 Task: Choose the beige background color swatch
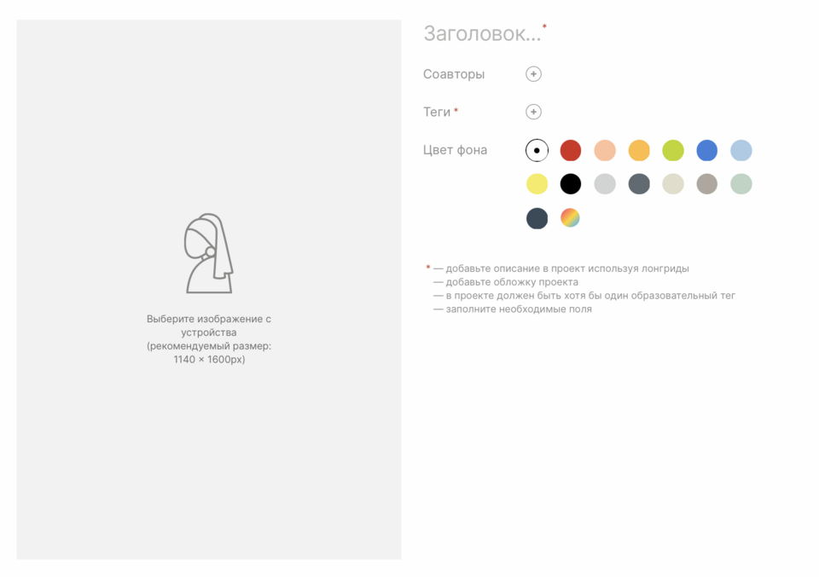pyautogui.click(x=673, y=184)
